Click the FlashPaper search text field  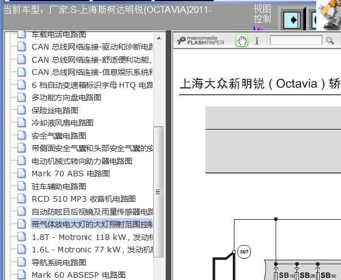[x=296, y=41]
